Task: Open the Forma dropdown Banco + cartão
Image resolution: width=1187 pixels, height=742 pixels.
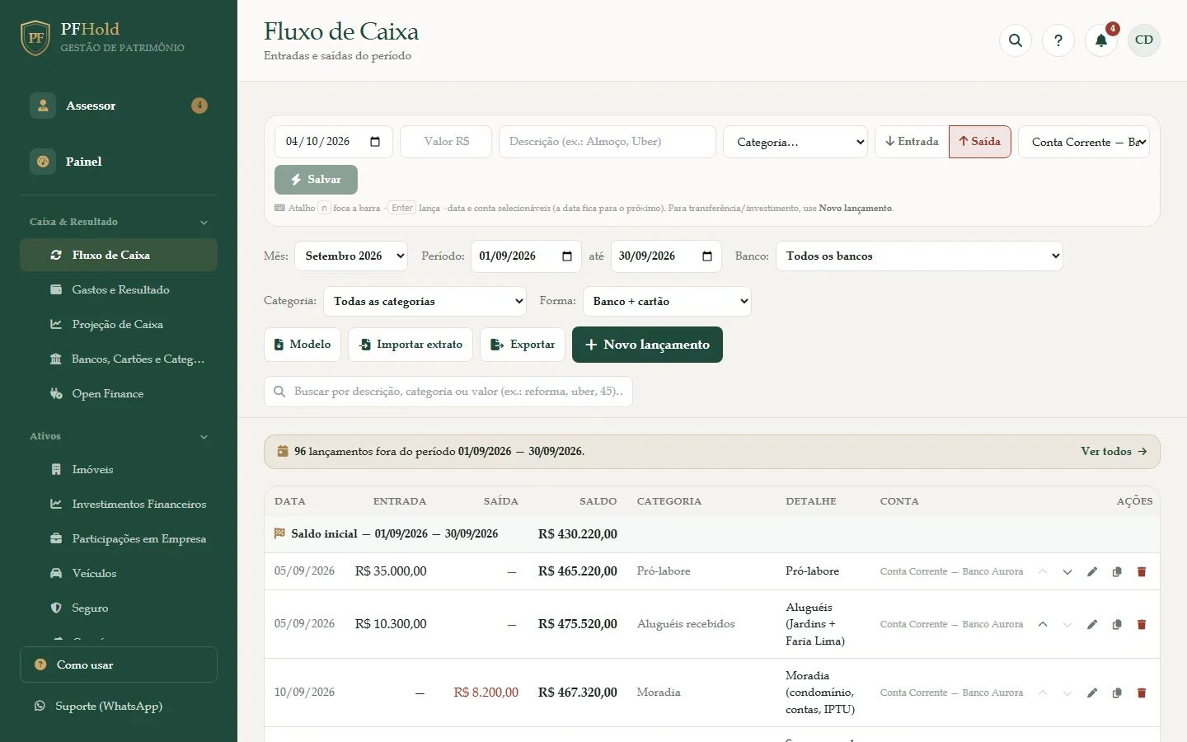Action: tap(667, 302)
